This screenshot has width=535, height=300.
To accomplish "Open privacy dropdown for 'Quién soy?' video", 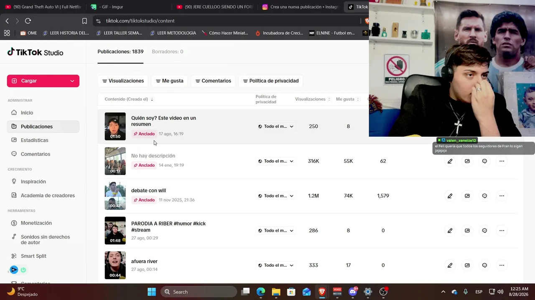I will [x=276, y=126].
